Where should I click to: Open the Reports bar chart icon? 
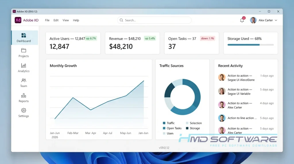[x=24, y=95]
